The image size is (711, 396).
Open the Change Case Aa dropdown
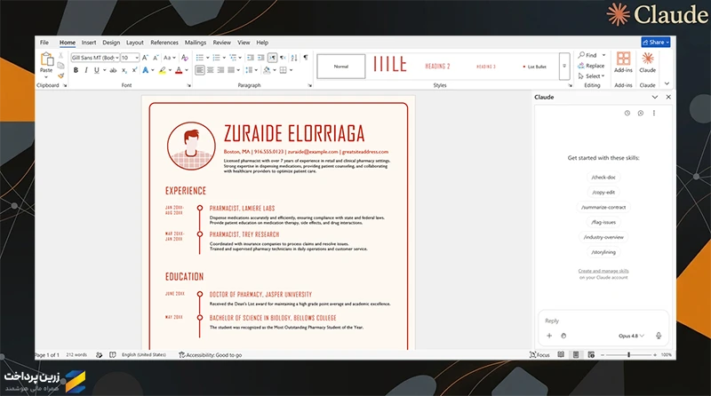point(169,58)
